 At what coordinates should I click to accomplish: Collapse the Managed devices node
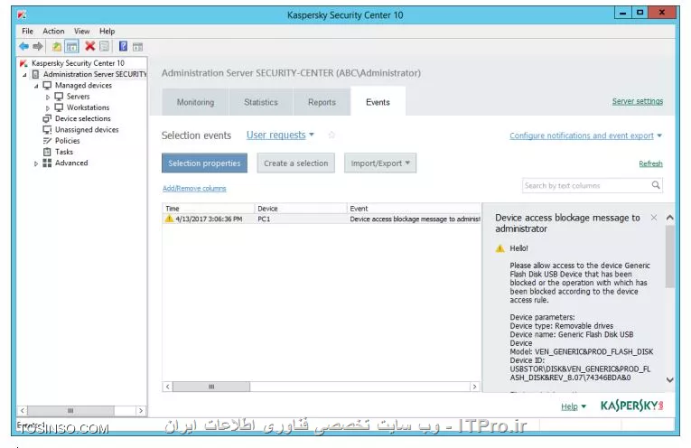click(x=36, y=86)
